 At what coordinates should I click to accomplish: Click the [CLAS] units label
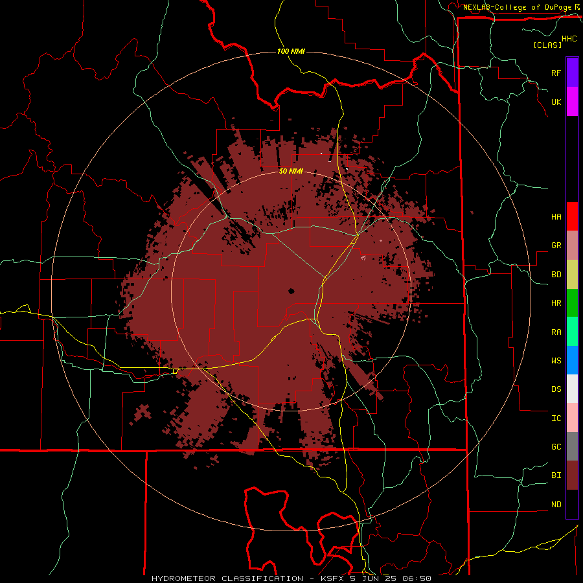pyautogui.click(x=547, y=45)
